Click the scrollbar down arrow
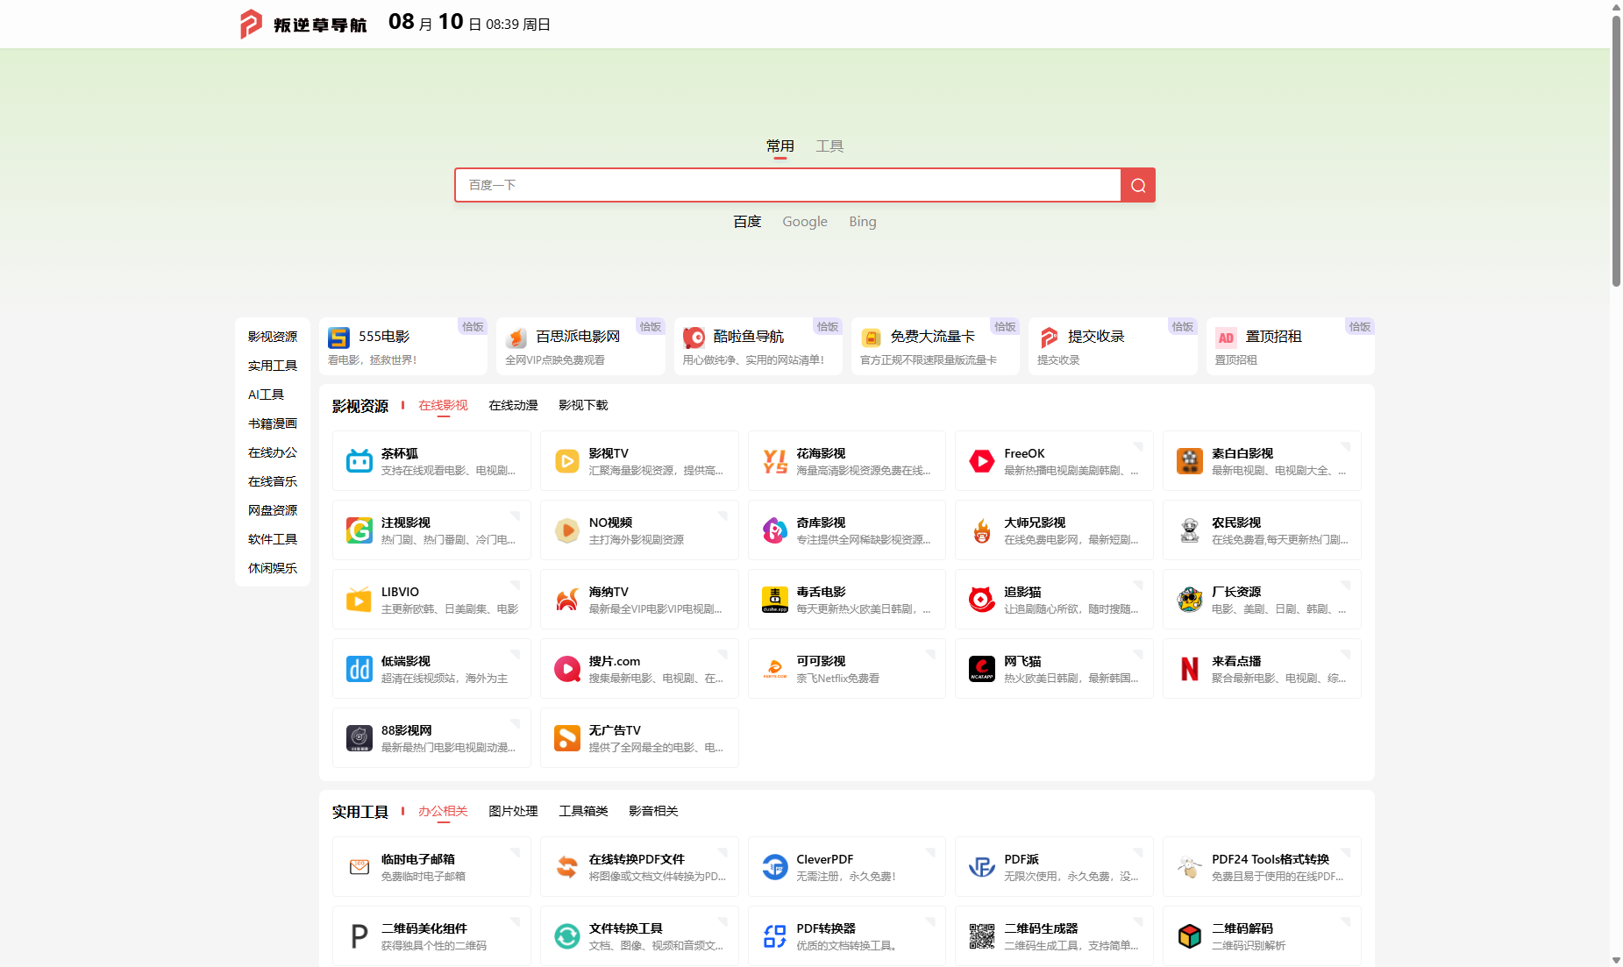Image resolution: width=1623 pixels, height=967 pixels. pyautogui.click(x=1616, y=960)
